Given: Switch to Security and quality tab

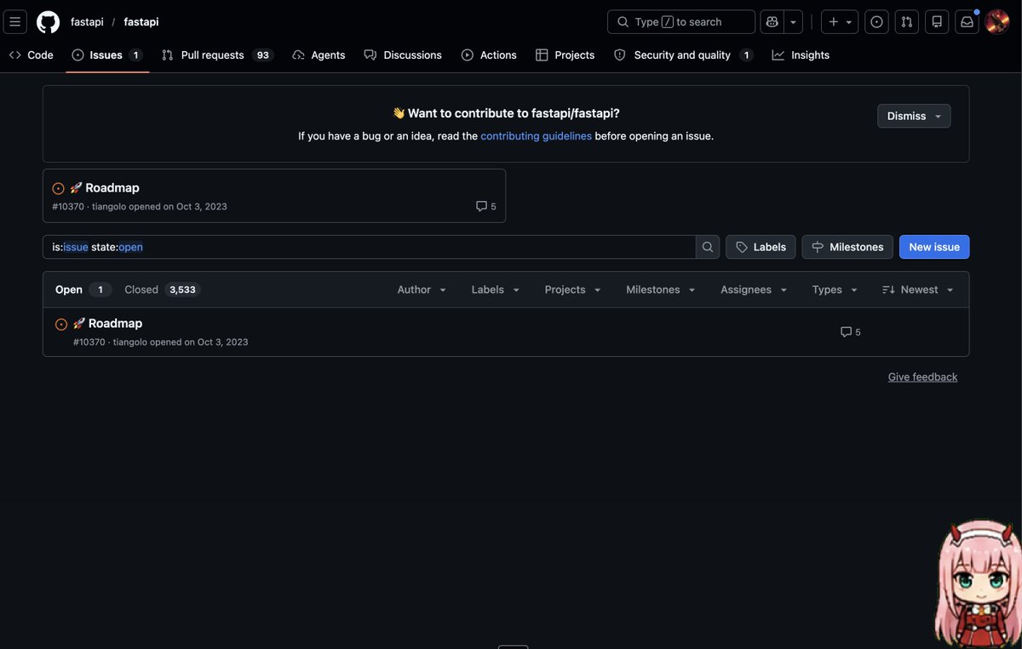Looking at the screenshot, I should click(x=683, y=55).
